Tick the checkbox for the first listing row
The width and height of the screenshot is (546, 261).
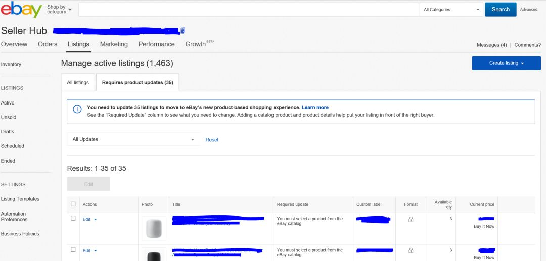tap(73, 218)
